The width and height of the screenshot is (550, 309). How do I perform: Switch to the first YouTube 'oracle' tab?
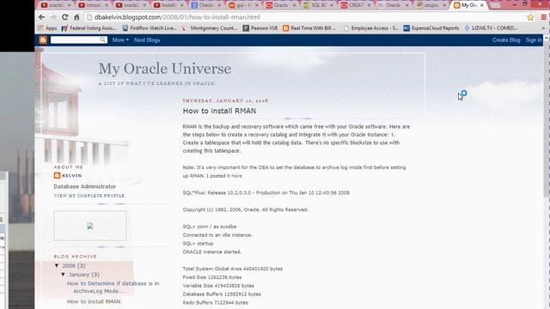tap(55, 5)
